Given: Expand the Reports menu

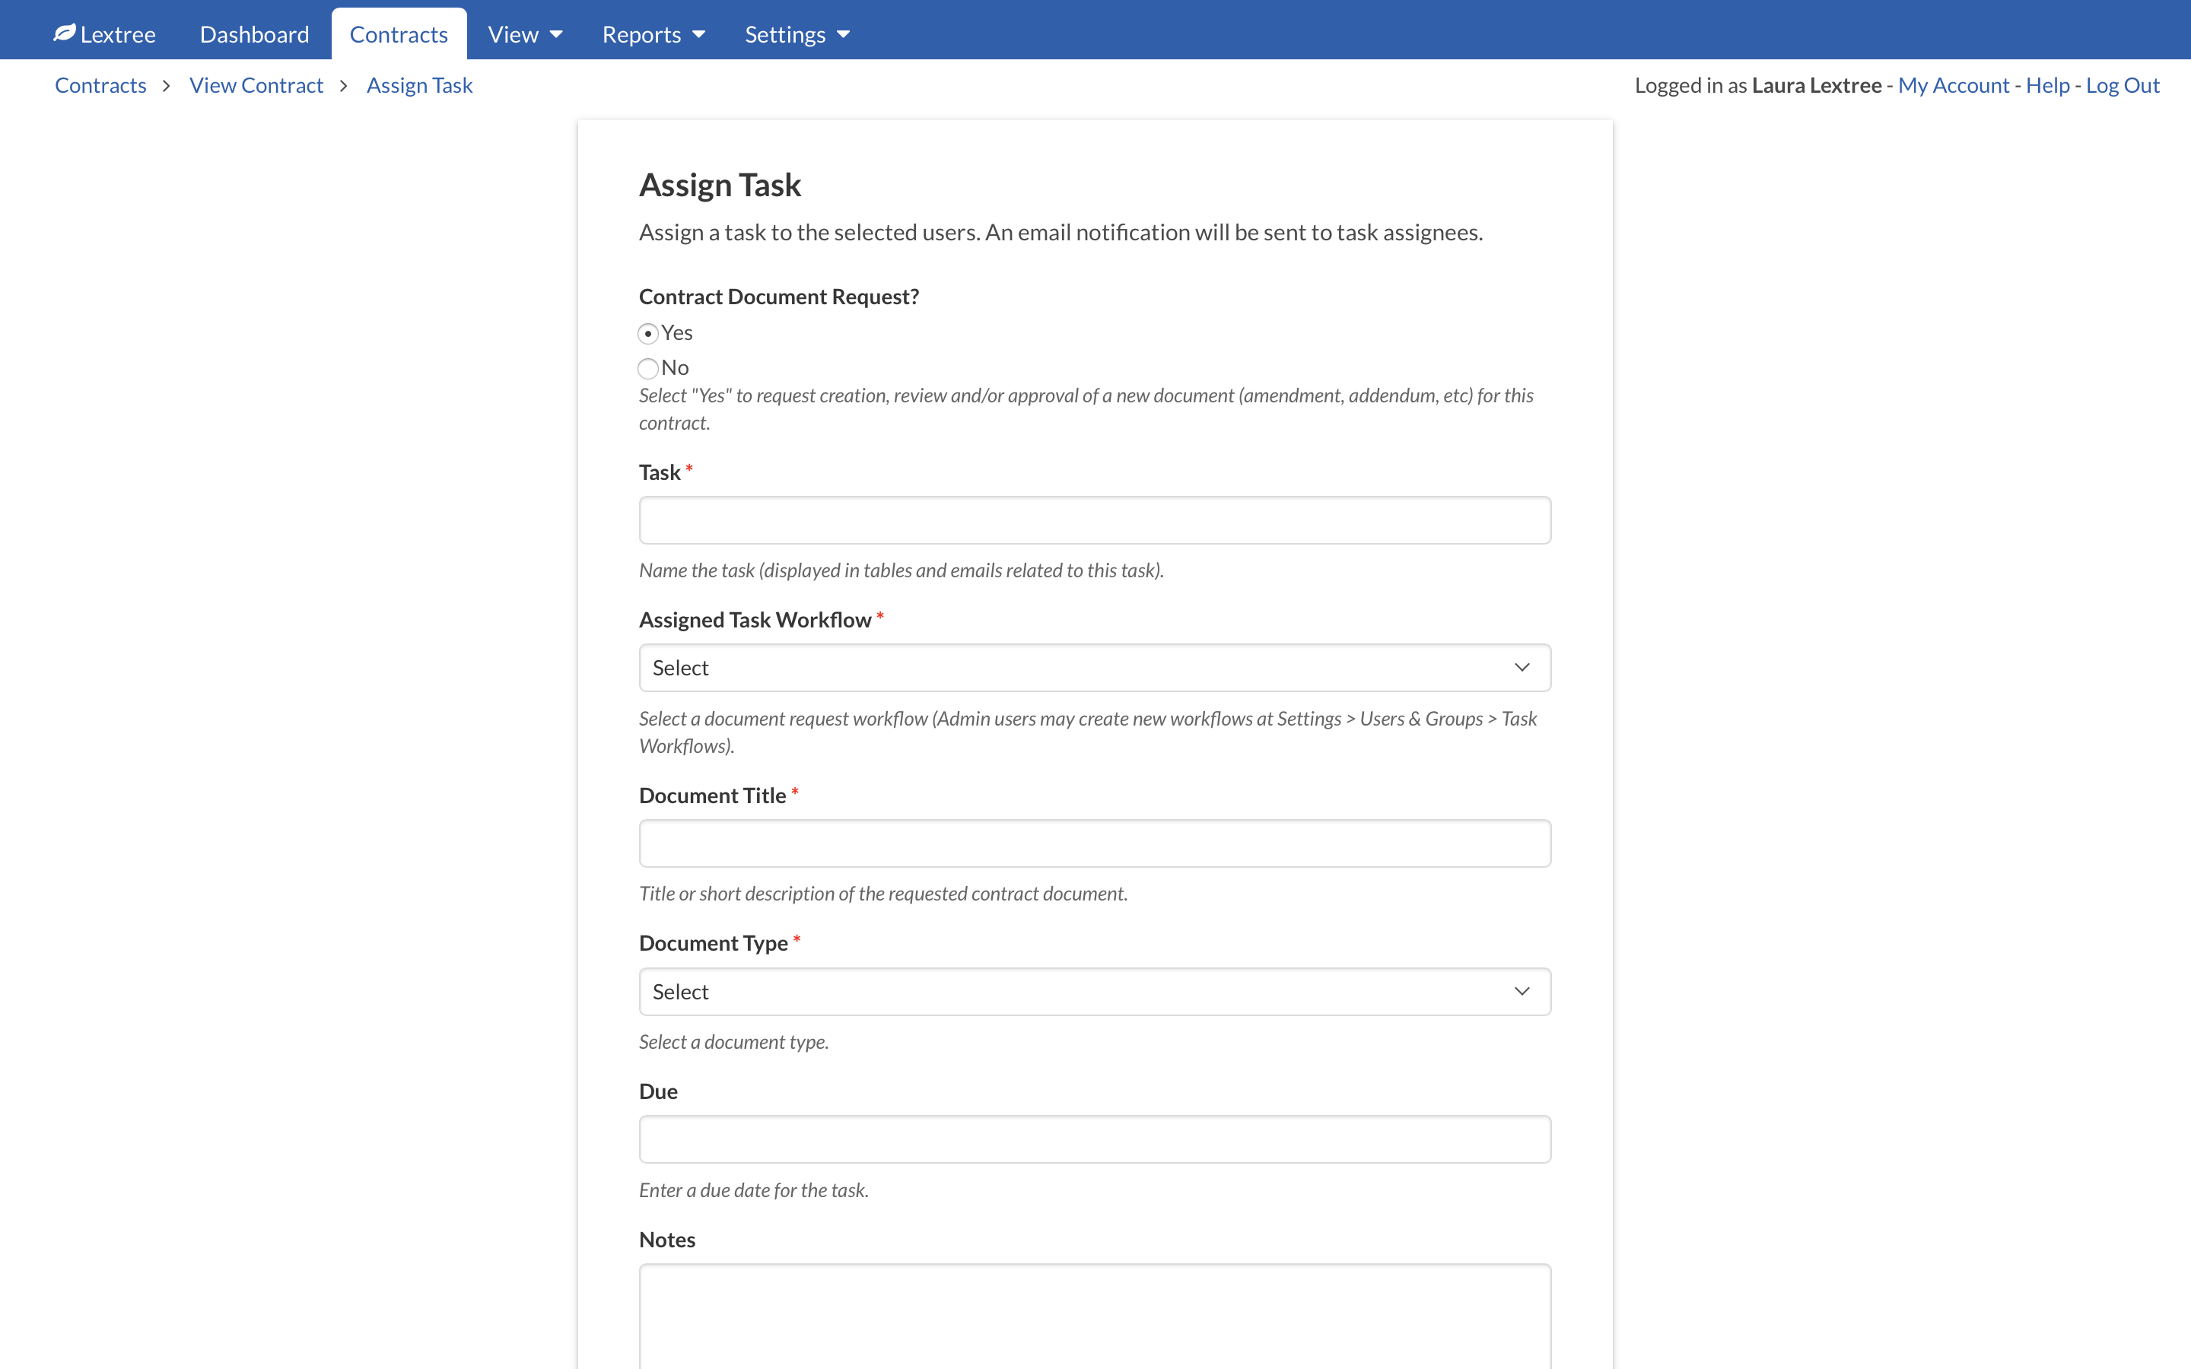Looking at the screenshot, I should click(653, 34).
